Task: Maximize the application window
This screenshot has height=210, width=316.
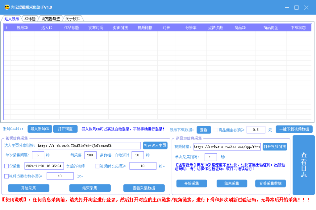Action: 297,7
